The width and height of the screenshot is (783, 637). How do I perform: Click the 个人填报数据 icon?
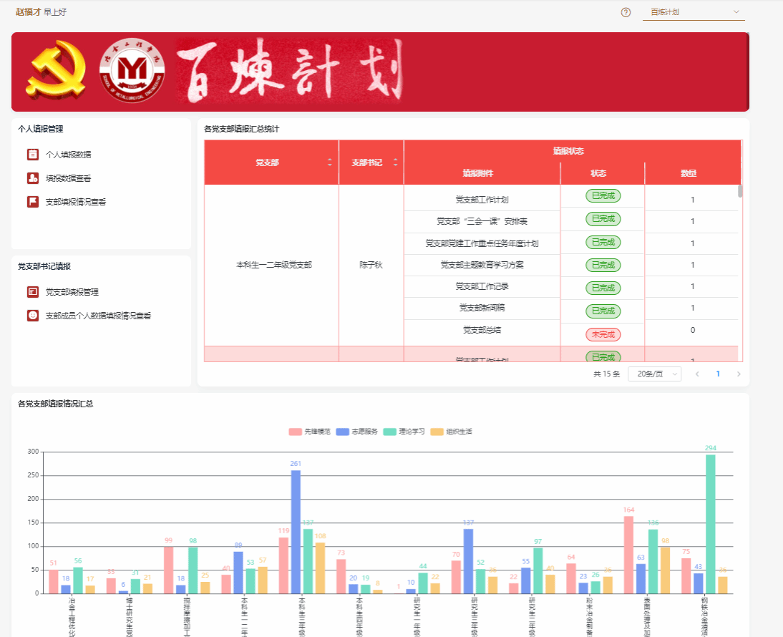click(x=33, y=154)
